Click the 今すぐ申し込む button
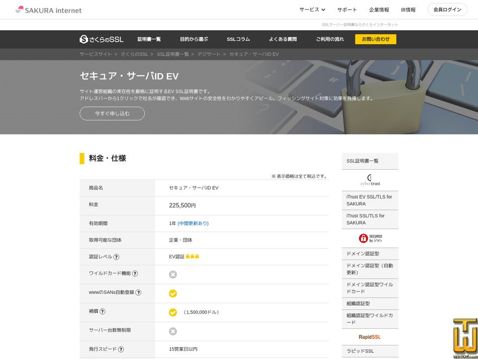 pyautogui.click(x=112, y=113)
